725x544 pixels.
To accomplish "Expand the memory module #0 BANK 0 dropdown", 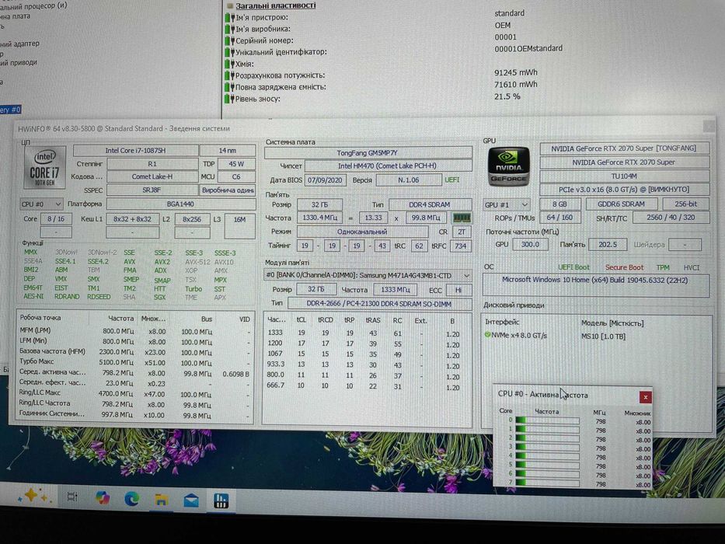I will [368, 275].
